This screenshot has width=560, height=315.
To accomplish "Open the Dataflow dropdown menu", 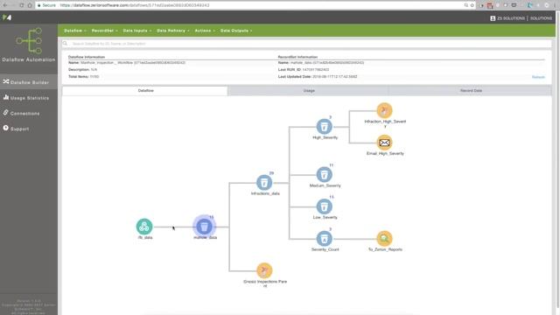I will point(75,31).
